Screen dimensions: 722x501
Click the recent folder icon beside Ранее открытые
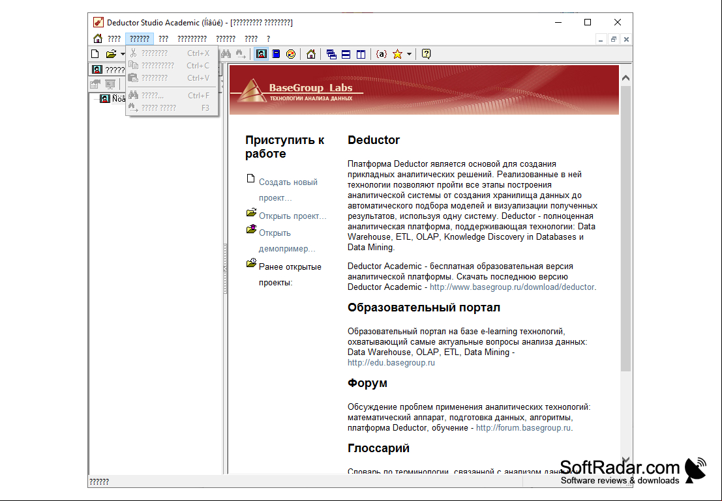click(251, 263)
